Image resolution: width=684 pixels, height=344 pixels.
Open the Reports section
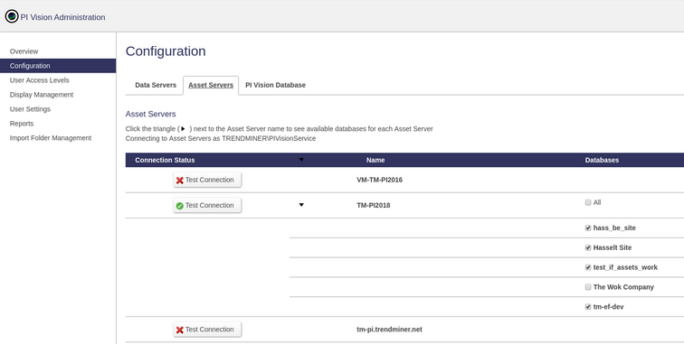[22, 124]
